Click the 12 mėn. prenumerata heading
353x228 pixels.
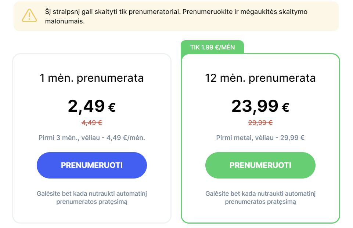click(x=260, y=78)
